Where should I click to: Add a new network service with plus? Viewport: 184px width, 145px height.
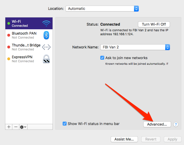9,127
